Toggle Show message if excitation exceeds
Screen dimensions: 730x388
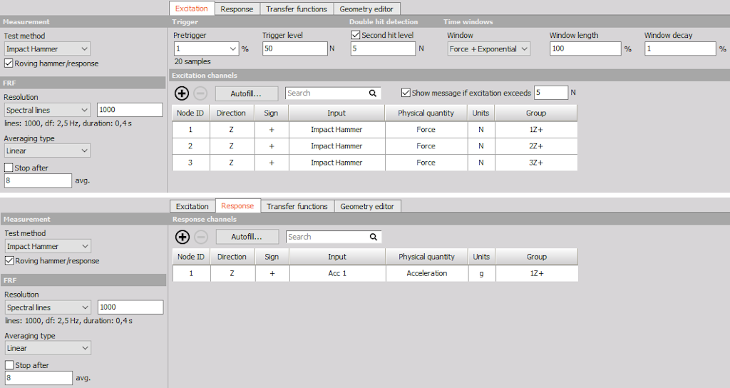click(406, 93)
